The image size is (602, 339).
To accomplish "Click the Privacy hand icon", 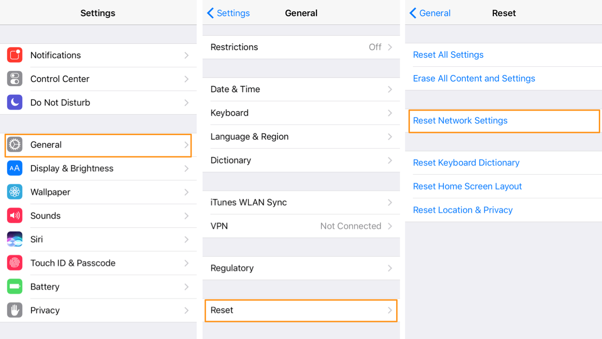I will click(x=14, y=310).
